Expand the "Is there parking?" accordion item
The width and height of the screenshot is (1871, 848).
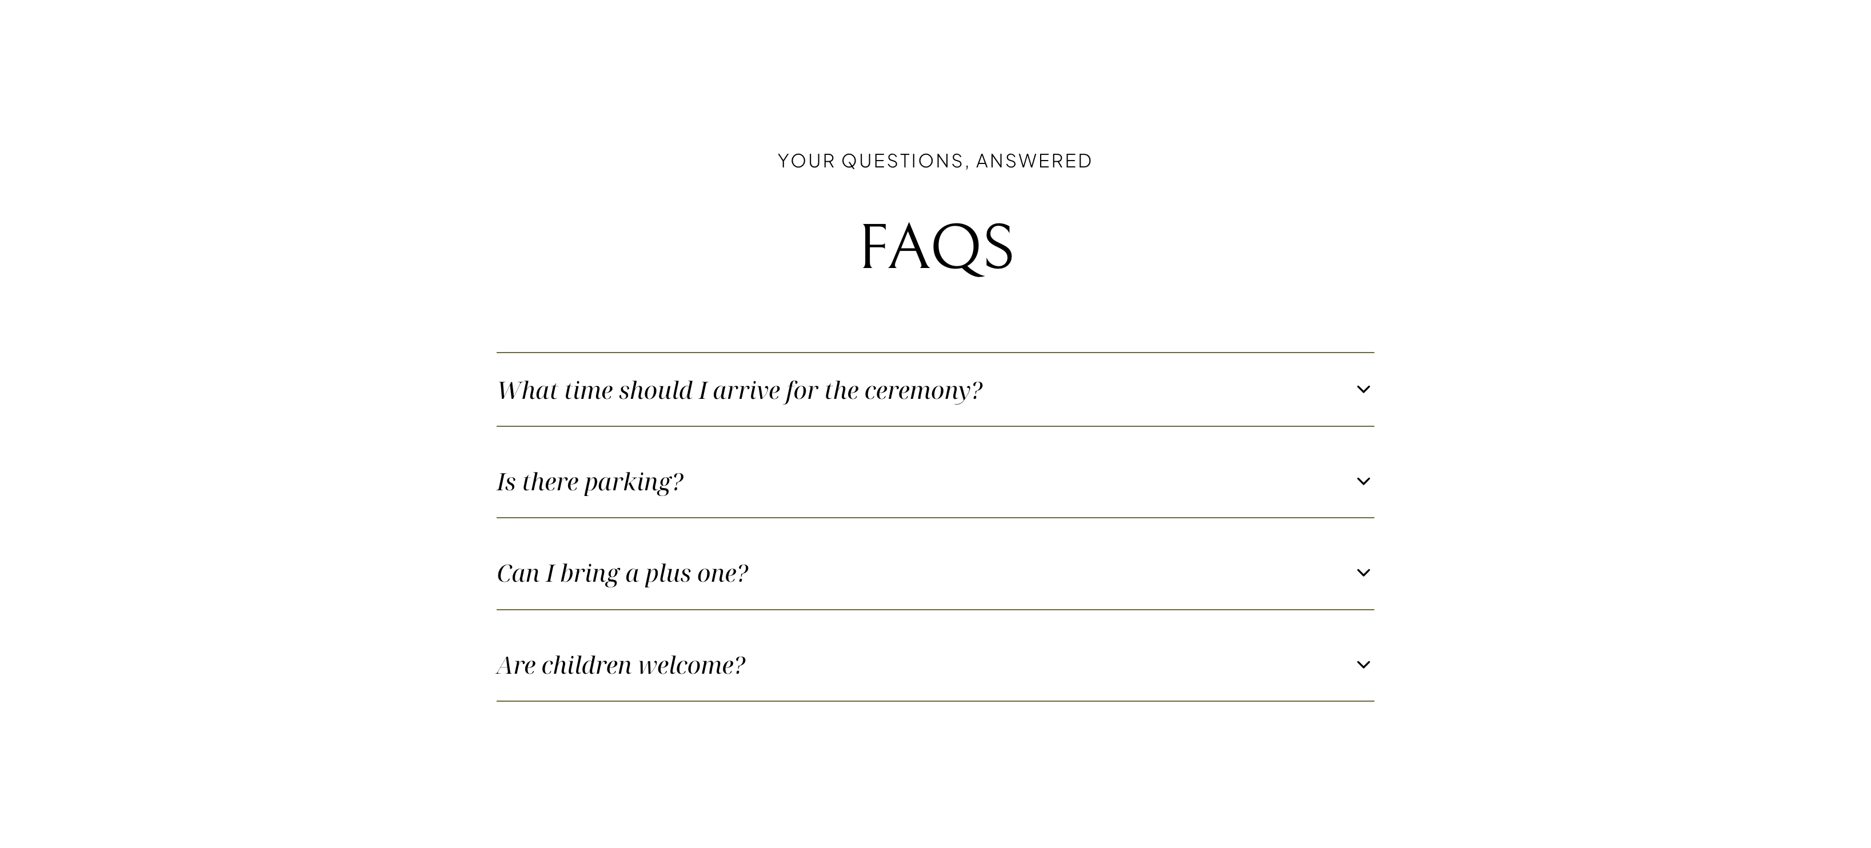pyautogui.click(x=935, y=481)
